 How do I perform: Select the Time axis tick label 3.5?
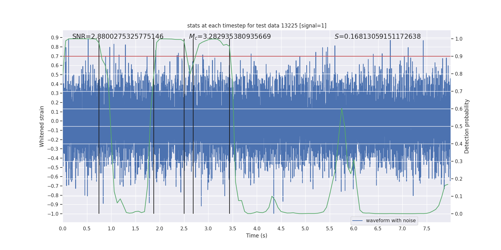point(232,228)
